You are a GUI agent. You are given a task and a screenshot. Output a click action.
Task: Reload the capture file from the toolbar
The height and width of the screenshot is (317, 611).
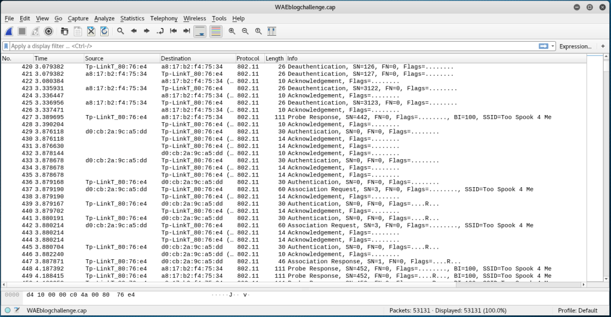pos(104,31)
